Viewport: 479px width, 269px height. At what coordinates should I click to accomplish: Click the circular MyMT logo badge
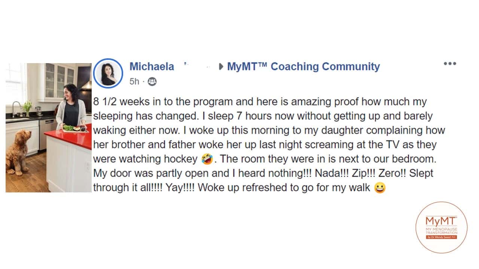tap(442, 227)
